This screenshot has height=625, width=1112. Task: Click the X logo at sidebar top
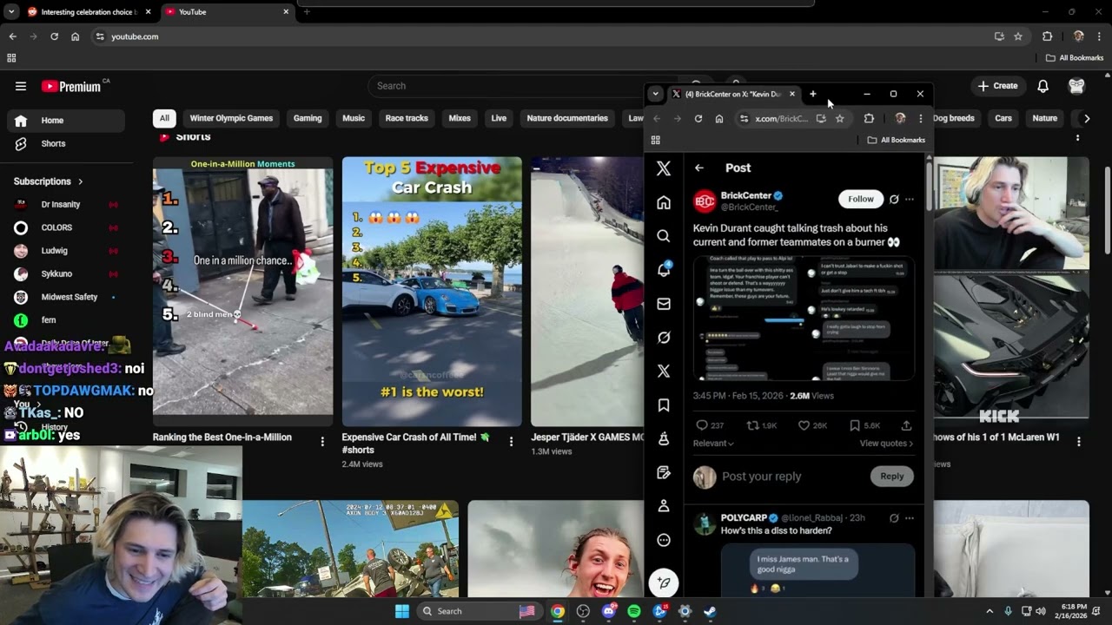(x=664, y=168)
